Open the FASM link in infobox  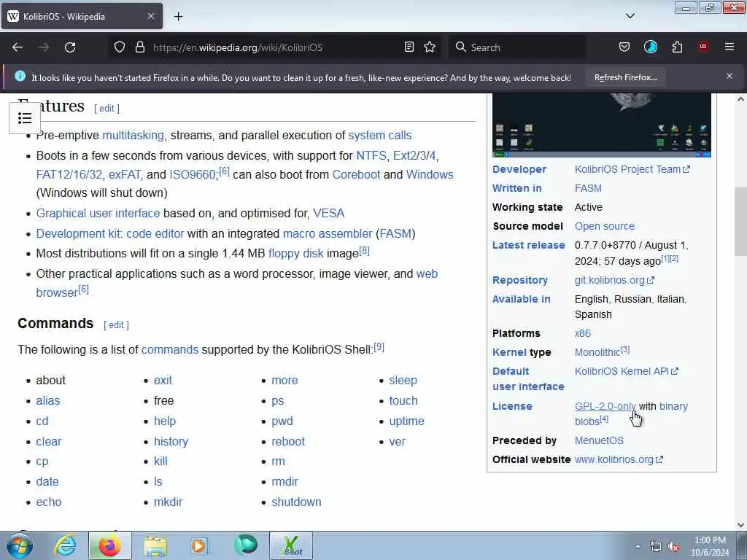(588, 188)
